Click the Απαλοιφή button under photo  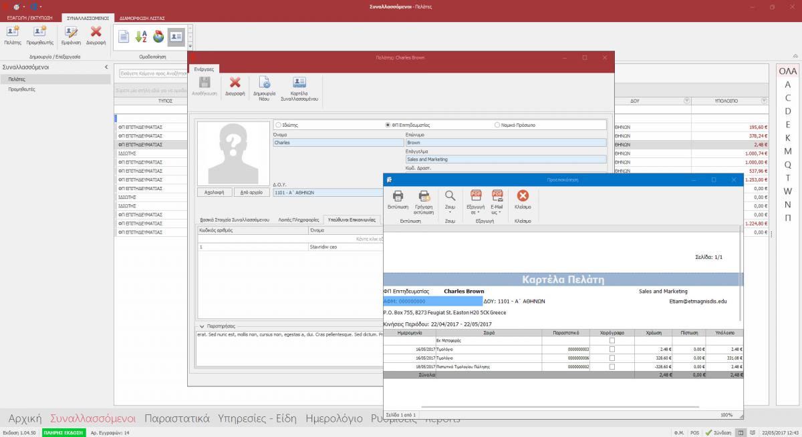click(x=214, y=192)
